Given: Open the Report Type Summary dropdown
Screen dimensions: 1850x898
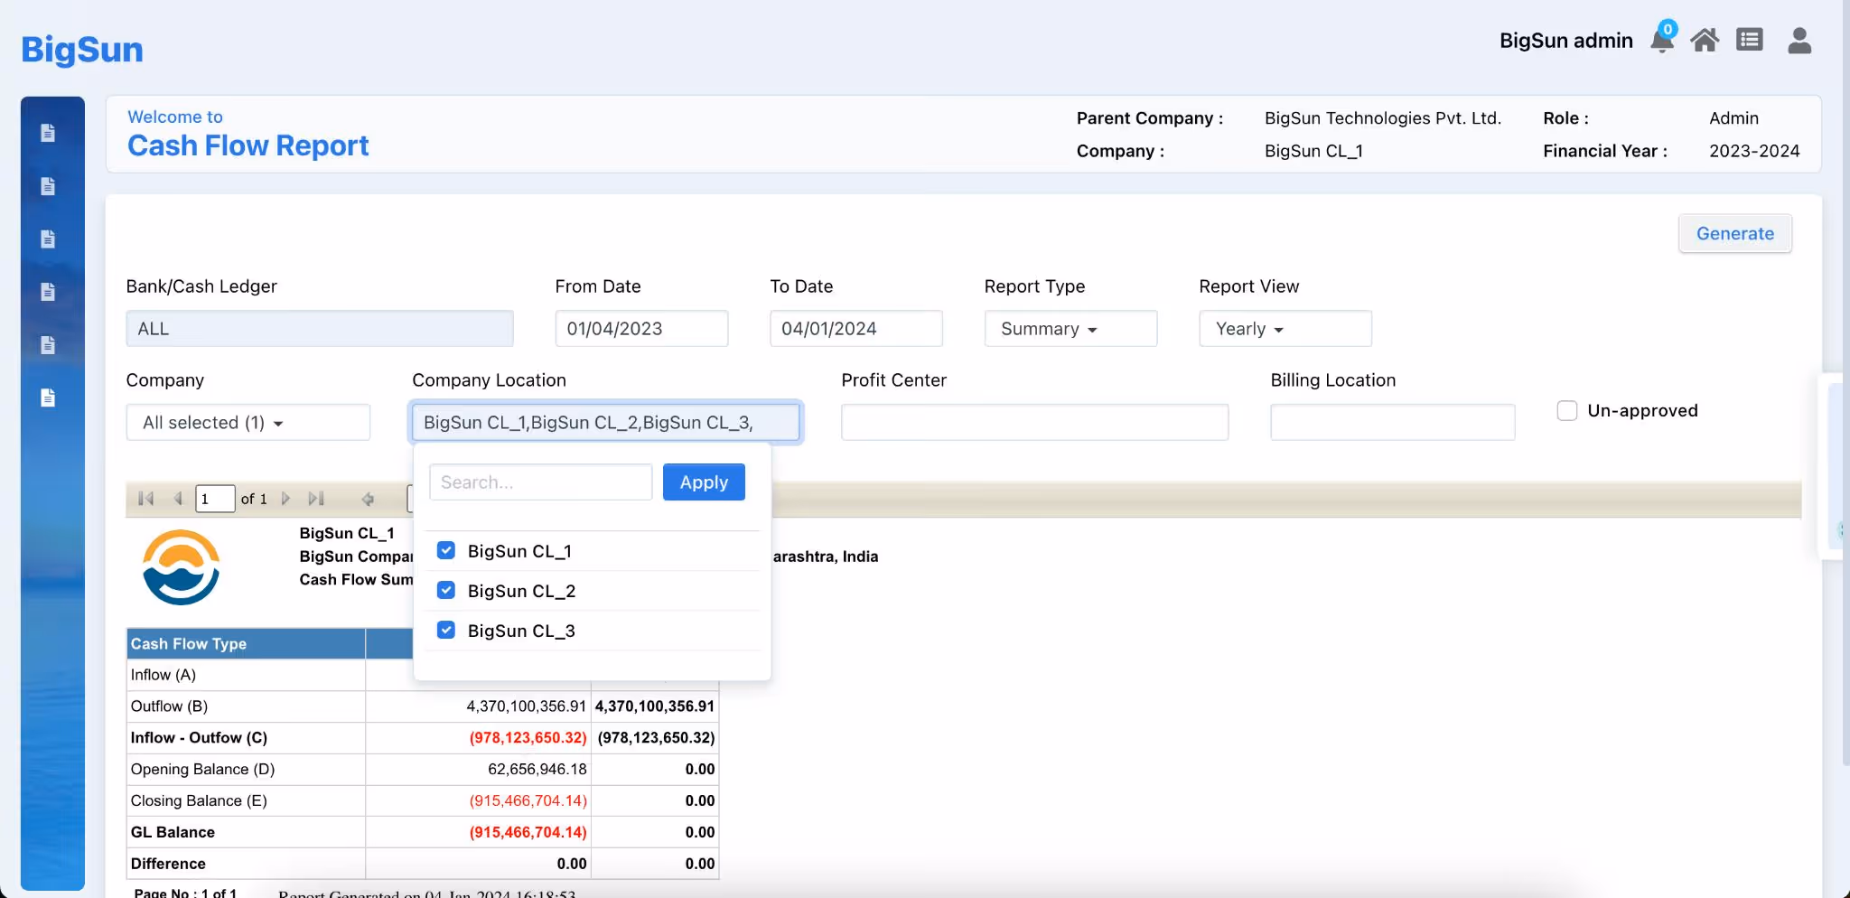Looking at the screenshot, I should (x=1070, y=329).
